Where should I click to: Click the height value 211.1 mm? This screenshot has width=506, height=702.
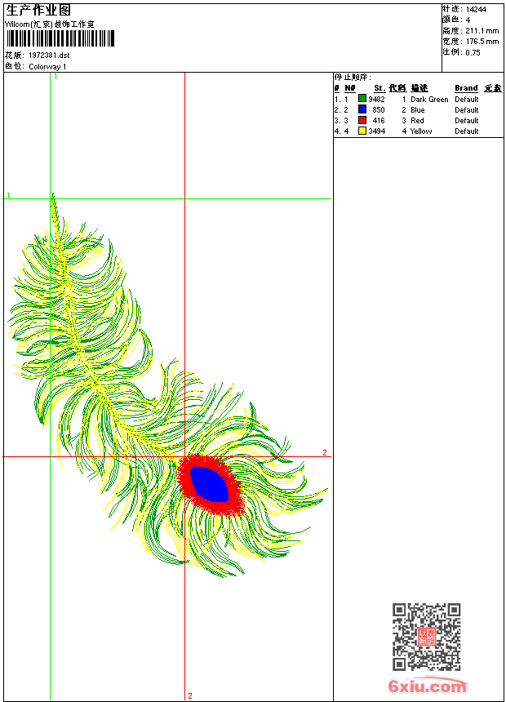click(x=482, y=30)
